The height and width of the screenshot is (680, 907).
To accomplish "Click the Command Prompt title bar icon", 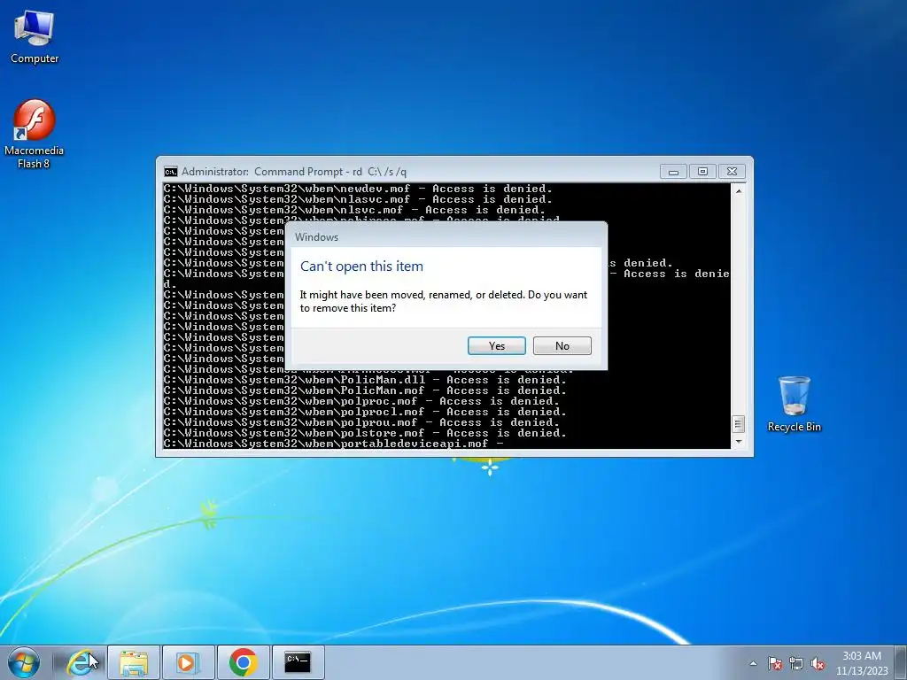I will pyautogui.click(x=171, y=172).
